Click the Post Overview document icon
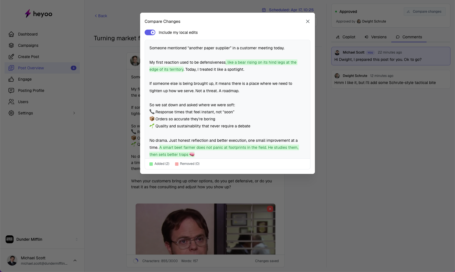 click(x=11, y=68)
